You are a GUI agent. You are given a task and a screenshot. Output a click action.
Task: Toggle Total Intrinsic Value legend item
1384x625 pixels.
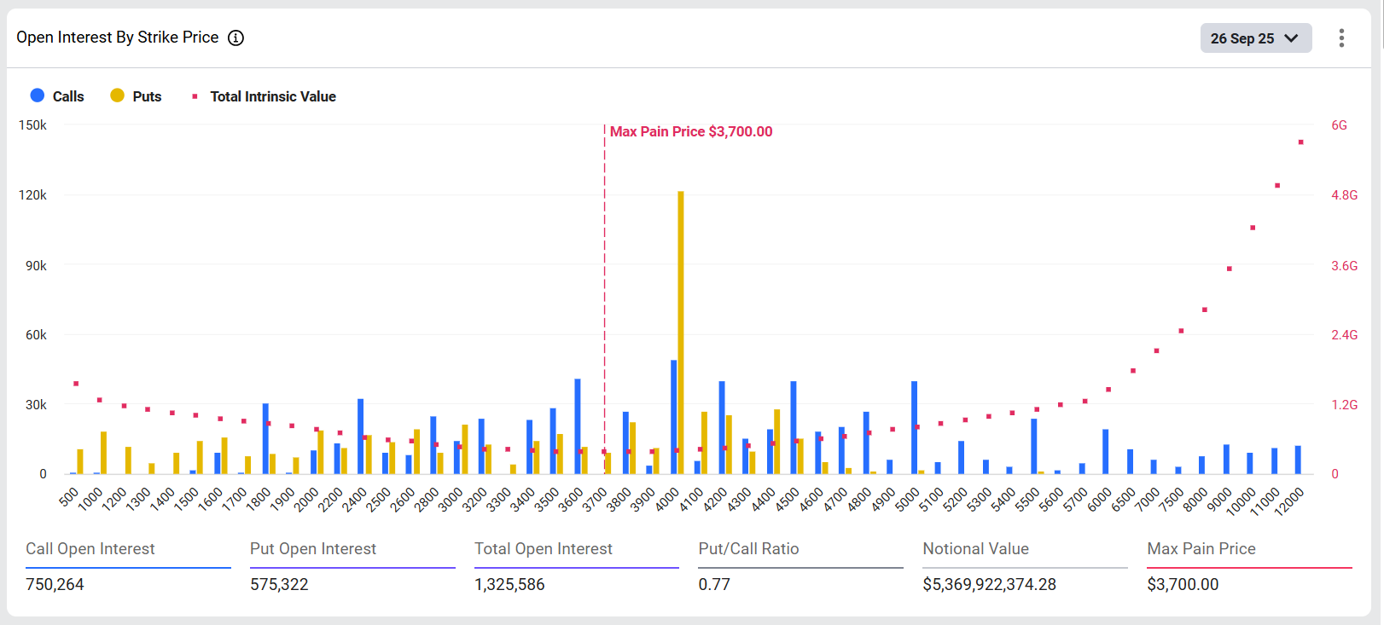pos(272,96)
